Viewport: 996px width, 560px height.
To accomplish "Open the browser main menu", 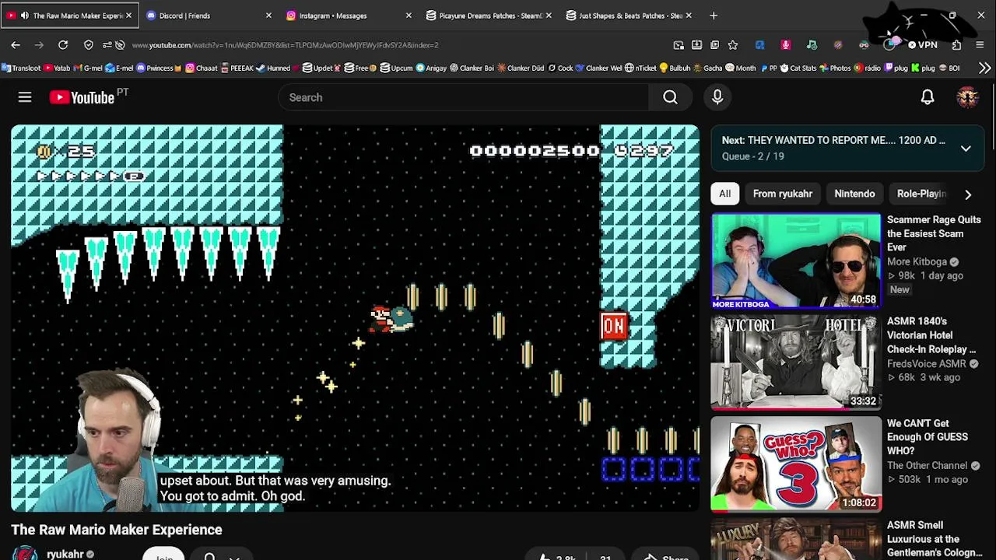I will 980,45.
